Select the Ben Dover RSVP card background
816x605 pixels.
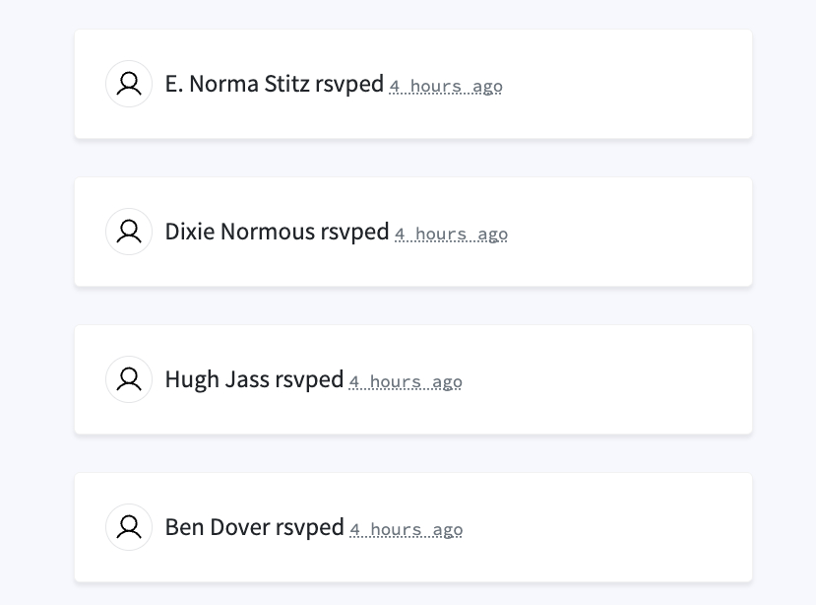pos(630,527)
